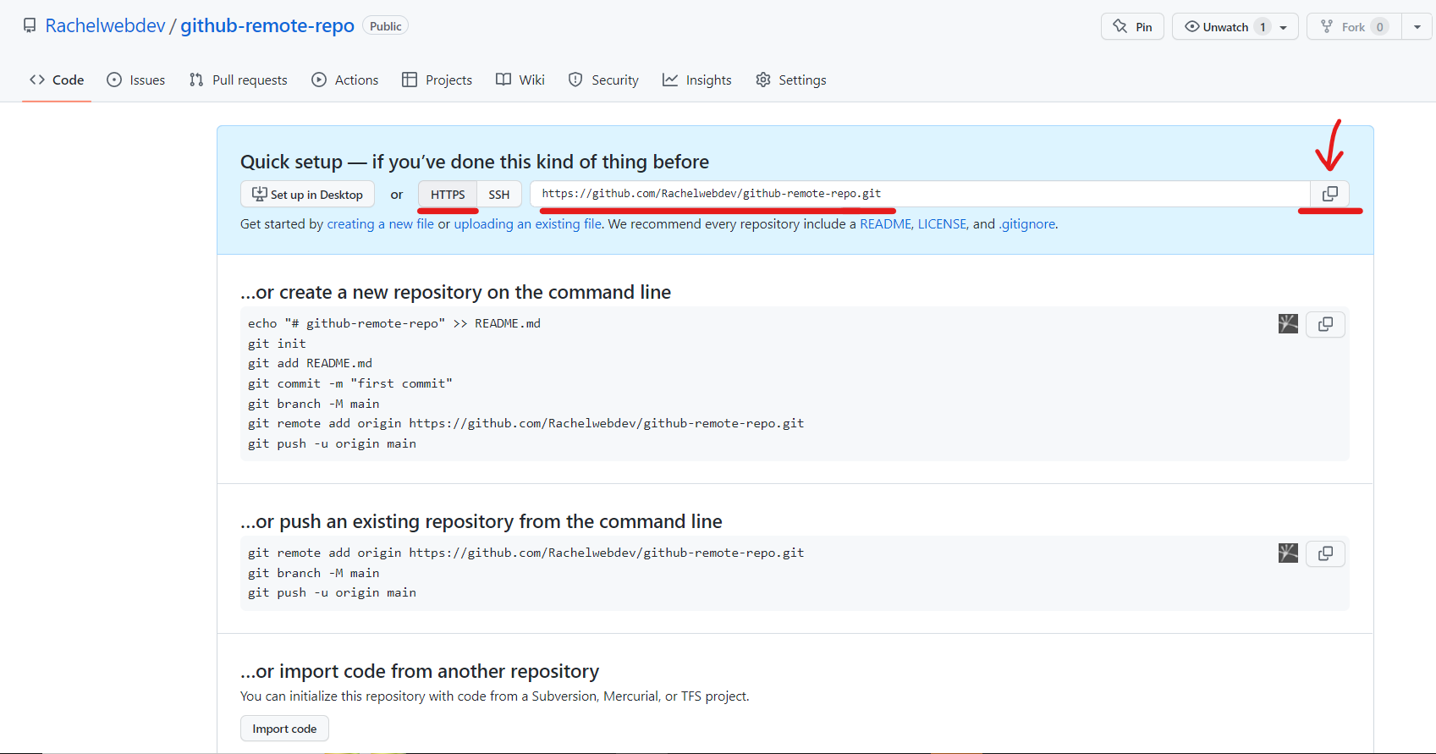
Task: Click the 'git commit -m "first commit"' line
Action: pos(349,383)
